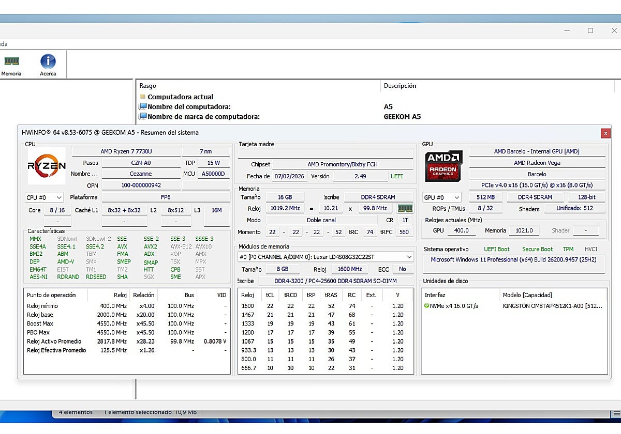
Task: Click the AMD Radeon Graphics logo
Action: coord(443,166)
